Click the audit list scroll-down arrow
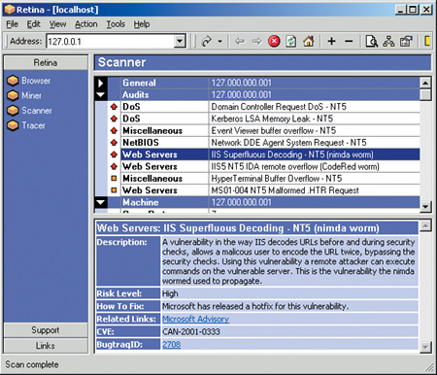 pyautogui.click(x=425, y=206)
